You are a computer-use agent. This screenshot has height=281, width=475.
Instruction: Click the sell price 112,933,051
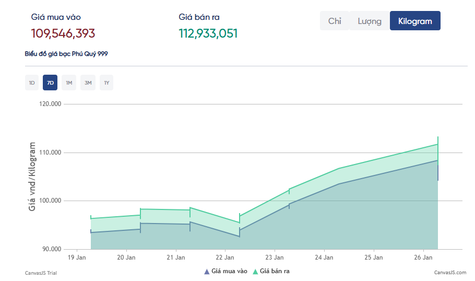[x=208, y=33]
